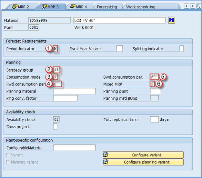This screenshot has width=202, height=178.
Task: Open the MRP 4 tab
Action: coord(79,7)
